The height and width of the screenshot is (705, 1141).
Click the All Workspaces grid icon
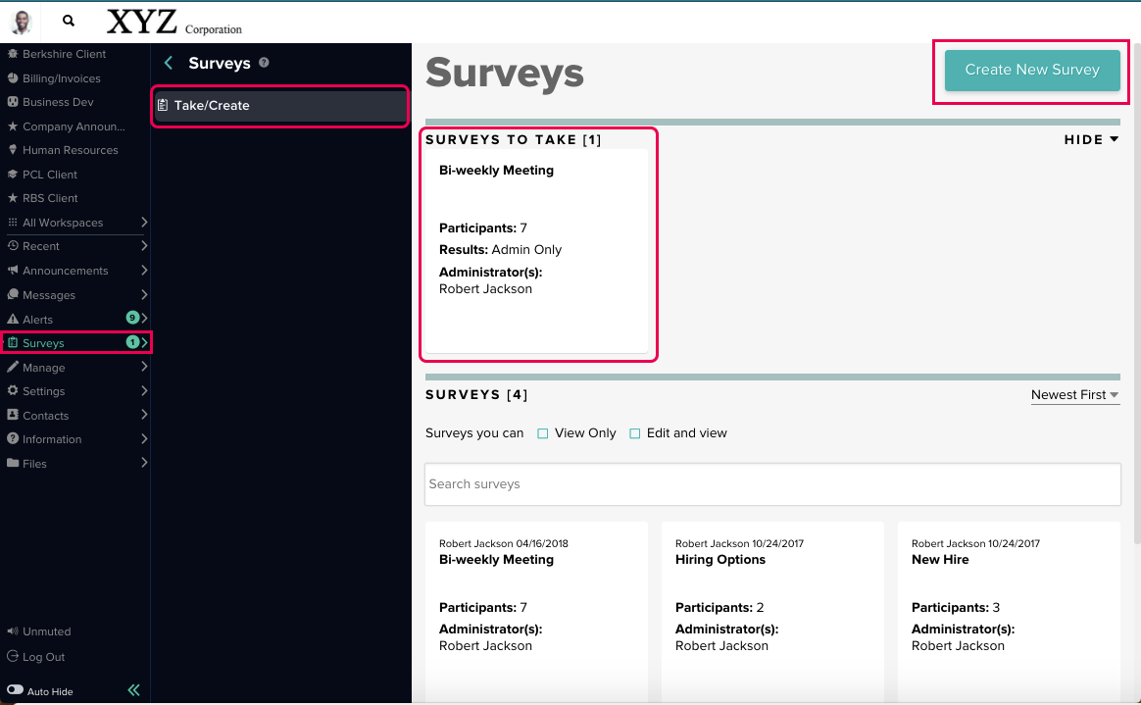click(13, 222)
